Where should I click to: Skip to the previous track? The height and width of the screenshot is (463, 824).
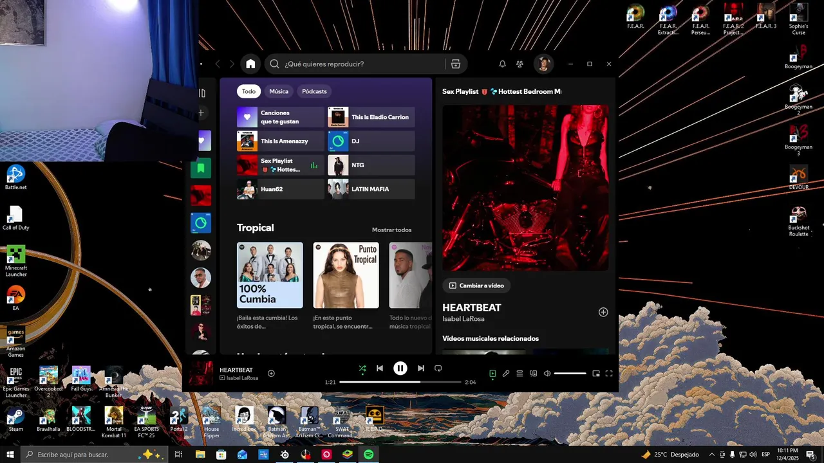point(380,368)
